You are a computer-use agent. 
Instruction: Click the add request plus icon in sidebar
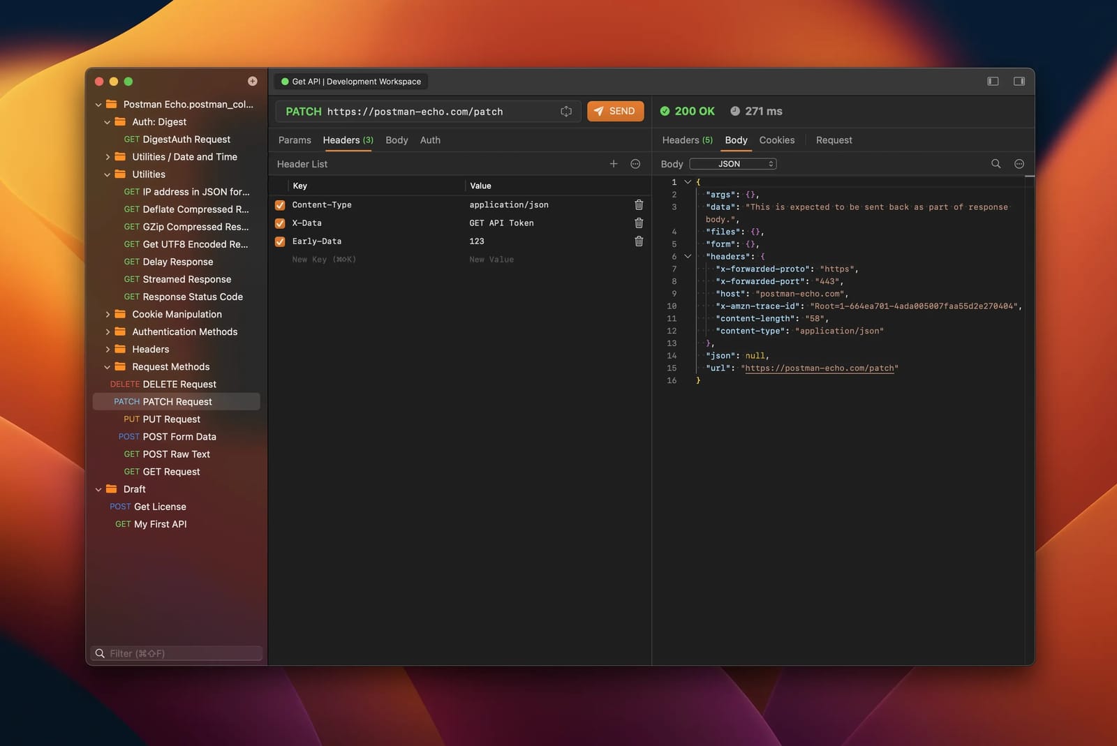click(x=251, y=80)
